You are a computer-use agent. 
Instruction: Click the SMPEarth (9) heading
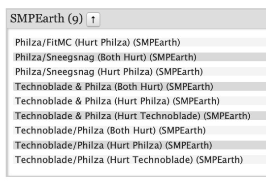pyautogui.click(x=46, y=19)
